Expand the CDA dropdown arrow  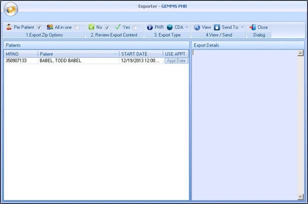tap(187, 27)
